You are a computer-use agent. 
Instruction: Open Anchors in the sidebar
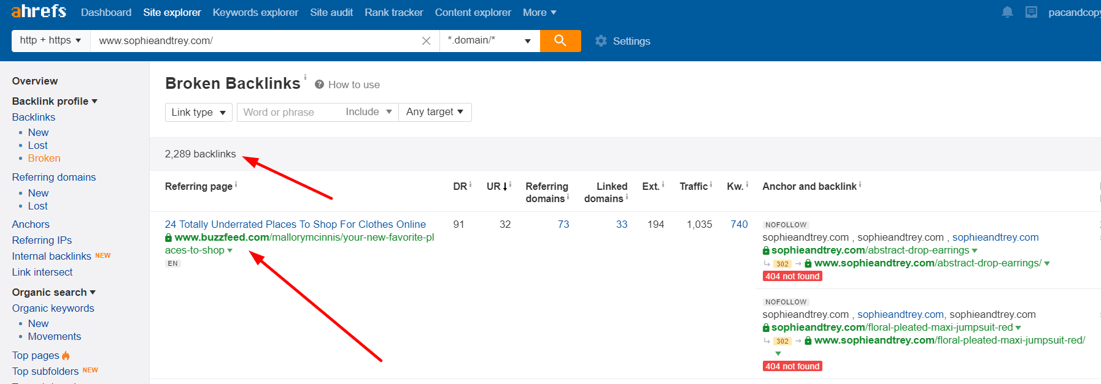[31, 224]
